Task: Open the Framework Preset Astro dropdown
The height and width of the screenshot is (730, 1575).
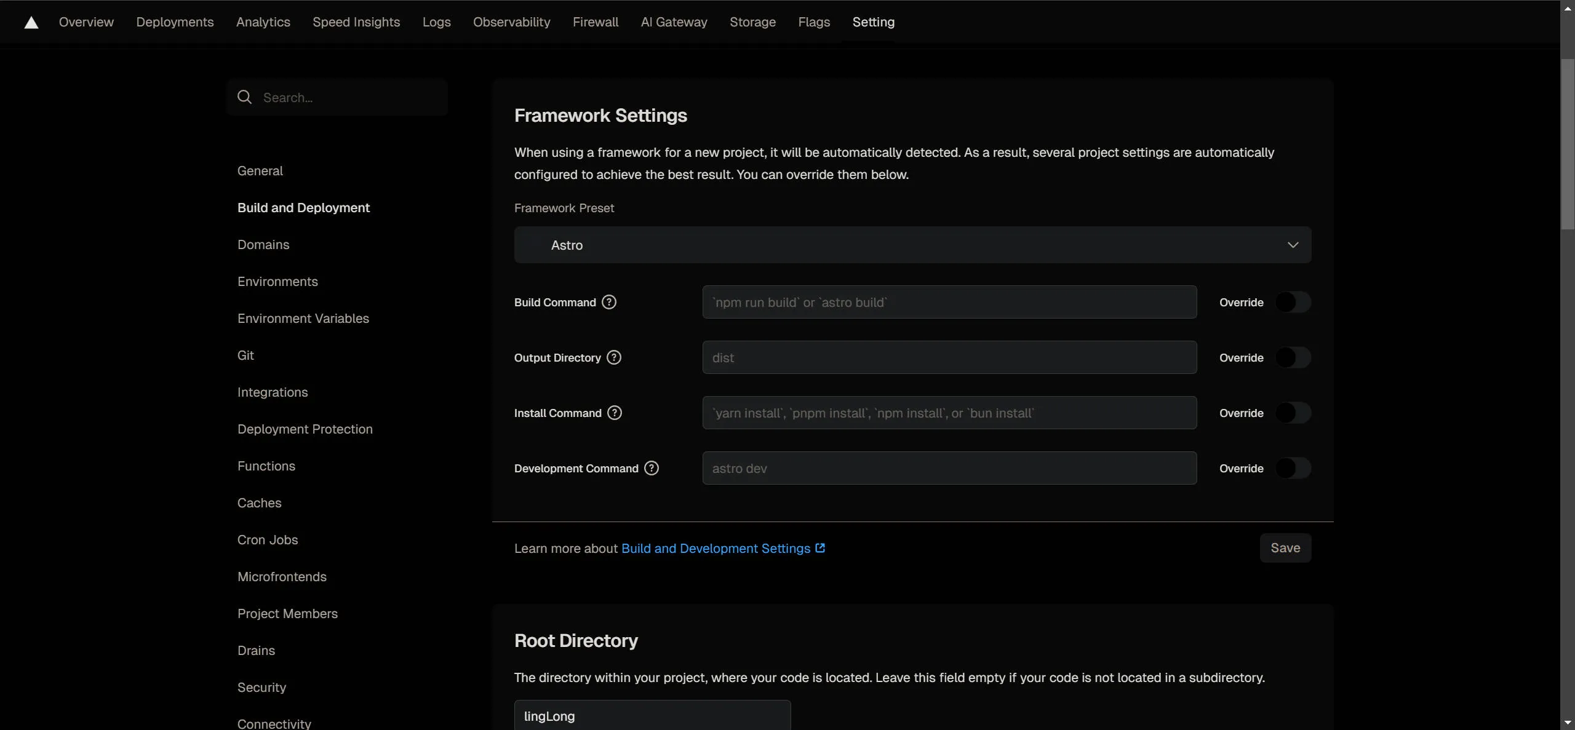Action: coord(912,245)
